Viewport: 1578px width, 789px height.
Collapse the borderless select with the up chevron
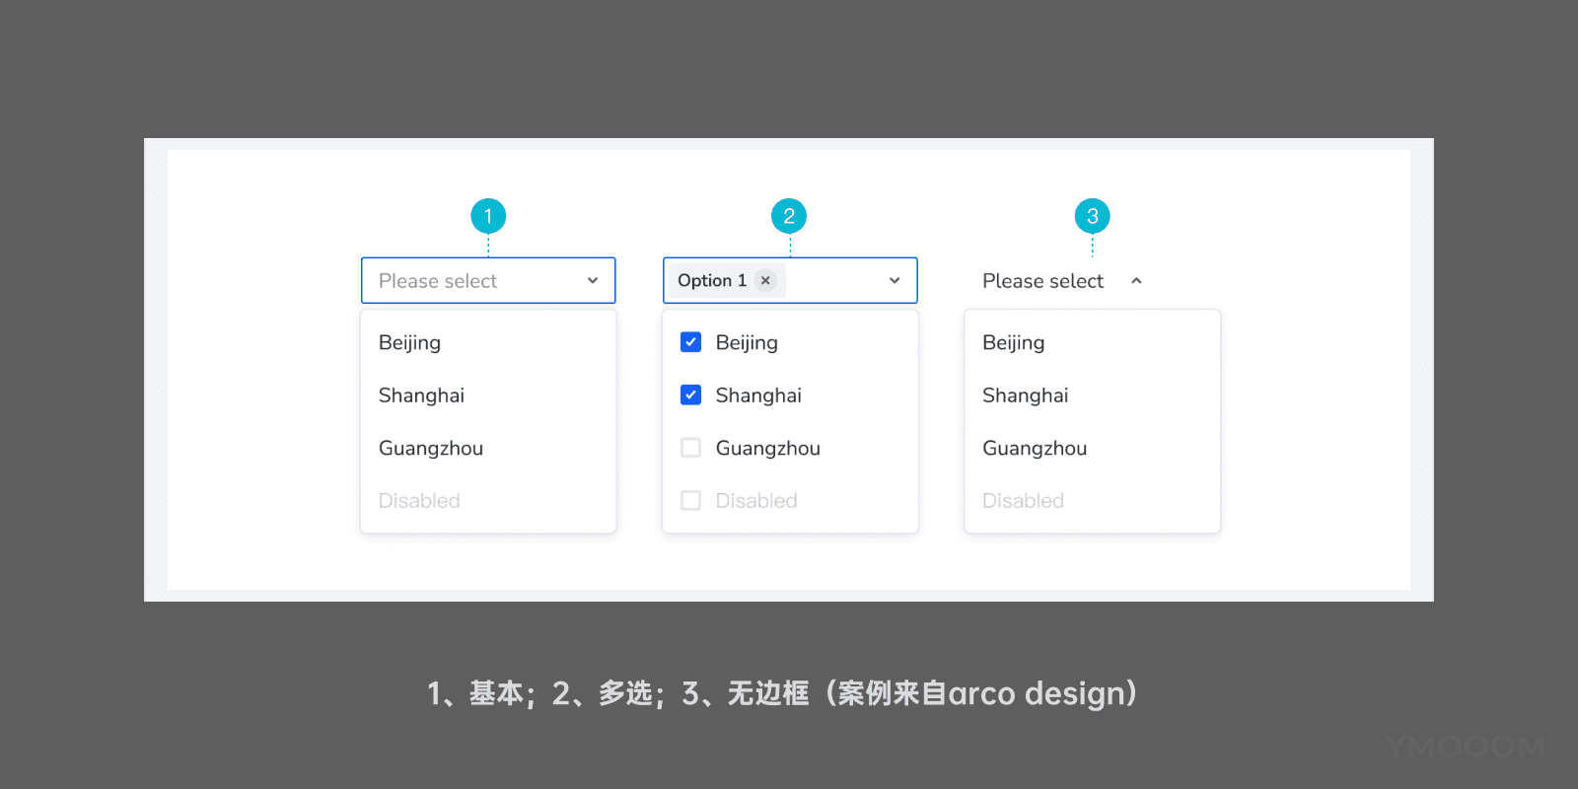click(1136, 281)
